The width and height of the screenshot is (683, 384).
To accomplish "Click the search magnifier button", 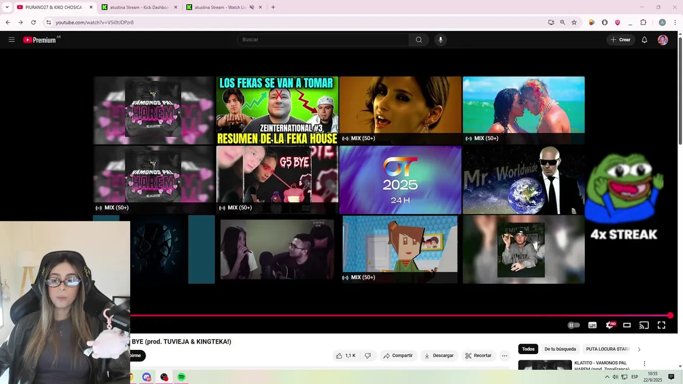I will click(x=419, y=39).
